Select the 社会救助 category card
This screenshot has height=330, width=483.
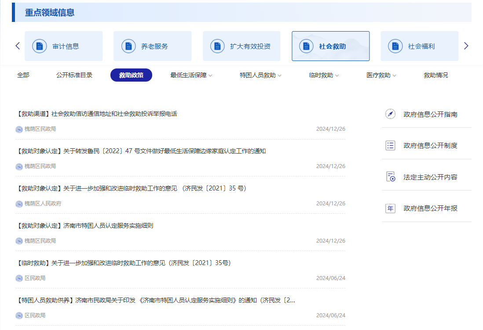[330, 46]
